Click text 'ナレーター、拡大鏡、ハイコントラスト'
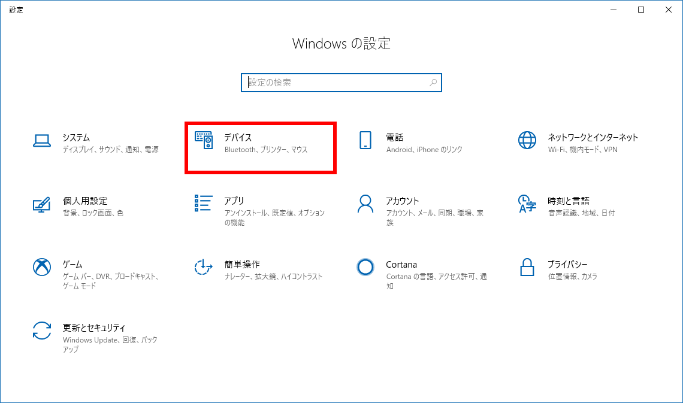The height and width of the screenshot is (403, 683). 274,277
